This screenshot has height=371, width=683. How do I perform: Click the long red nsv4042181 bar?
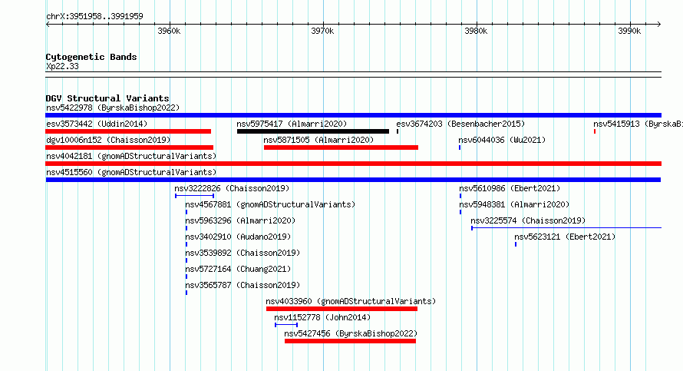coord(353,164)
